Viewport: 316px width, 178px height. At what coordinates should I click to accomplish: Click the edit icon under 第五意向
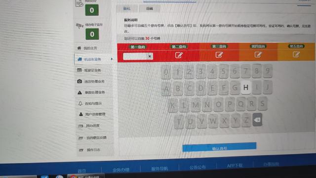point(296,54)
